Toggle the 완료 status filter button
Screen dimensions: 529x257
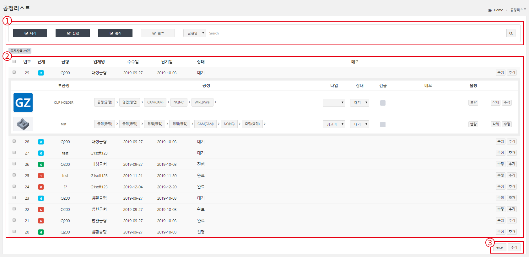click(x=158, y=33)
